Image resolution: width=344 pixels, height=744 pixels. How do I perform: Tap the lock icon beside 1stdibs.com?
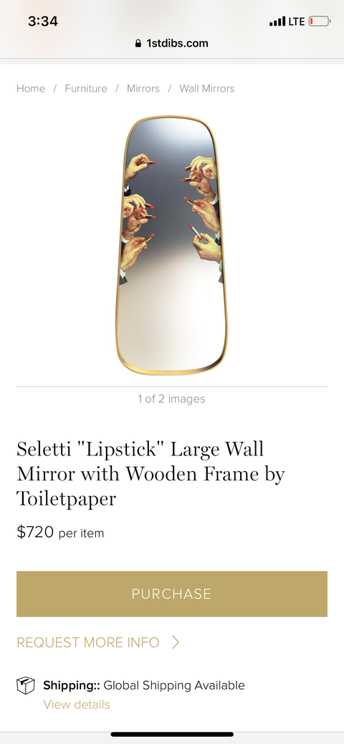(138, 43)
